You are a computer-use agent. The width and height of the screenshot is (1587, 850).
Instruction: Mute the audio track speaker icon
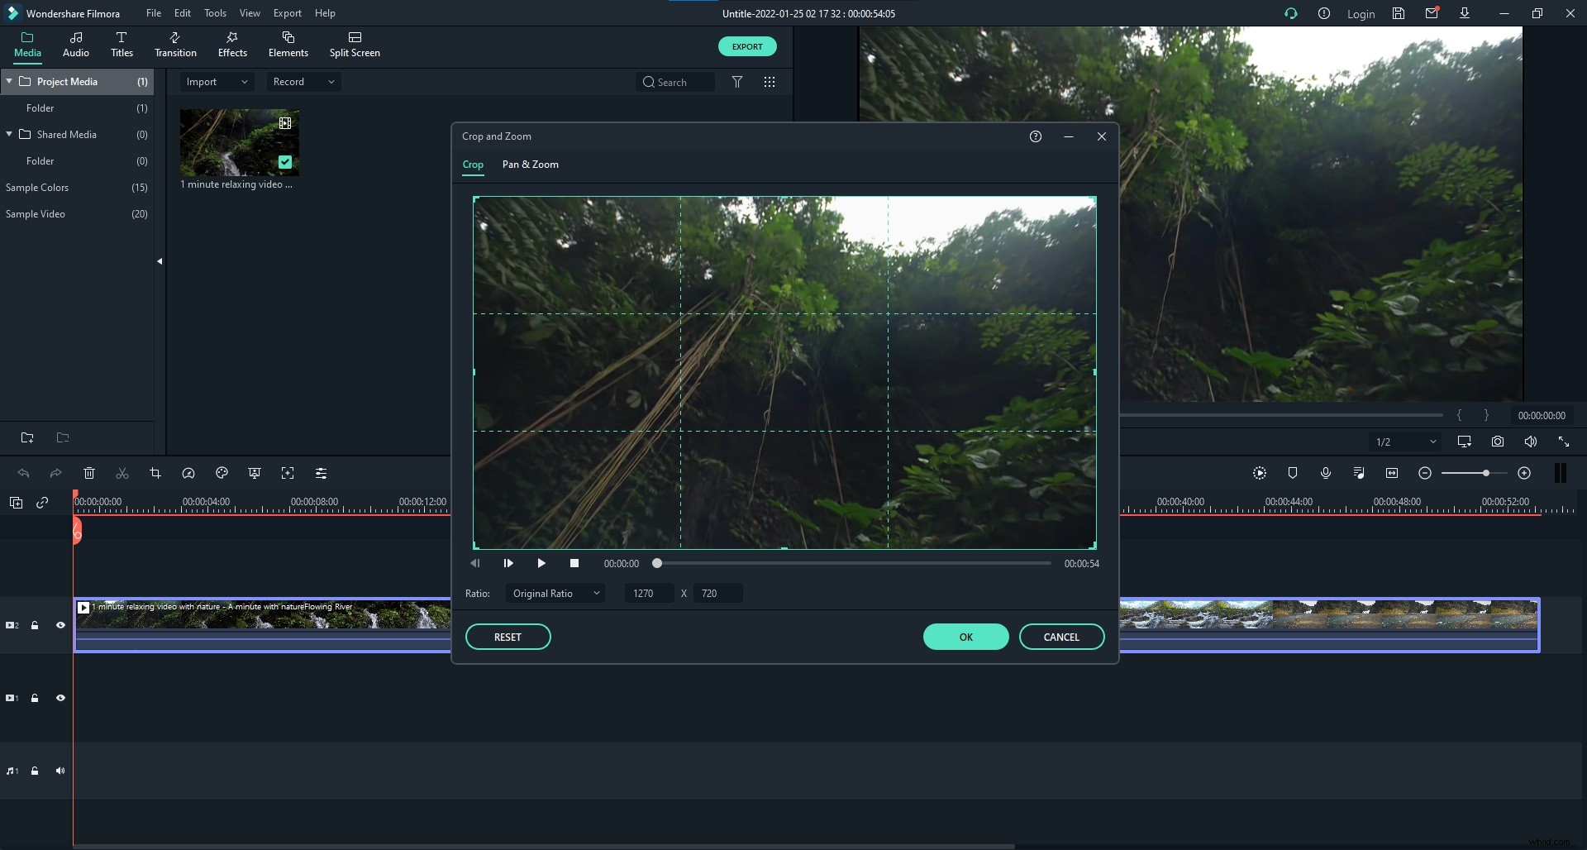pos(60,771)
